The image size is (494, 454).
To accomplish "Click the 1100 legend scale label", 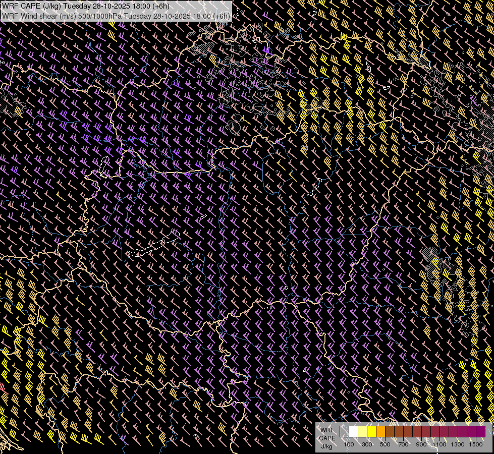I will pos(440,444).
